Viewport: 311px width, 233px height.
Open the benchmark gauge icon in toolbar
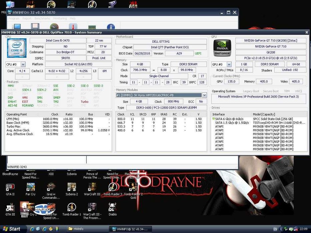(x=54, y=26)
